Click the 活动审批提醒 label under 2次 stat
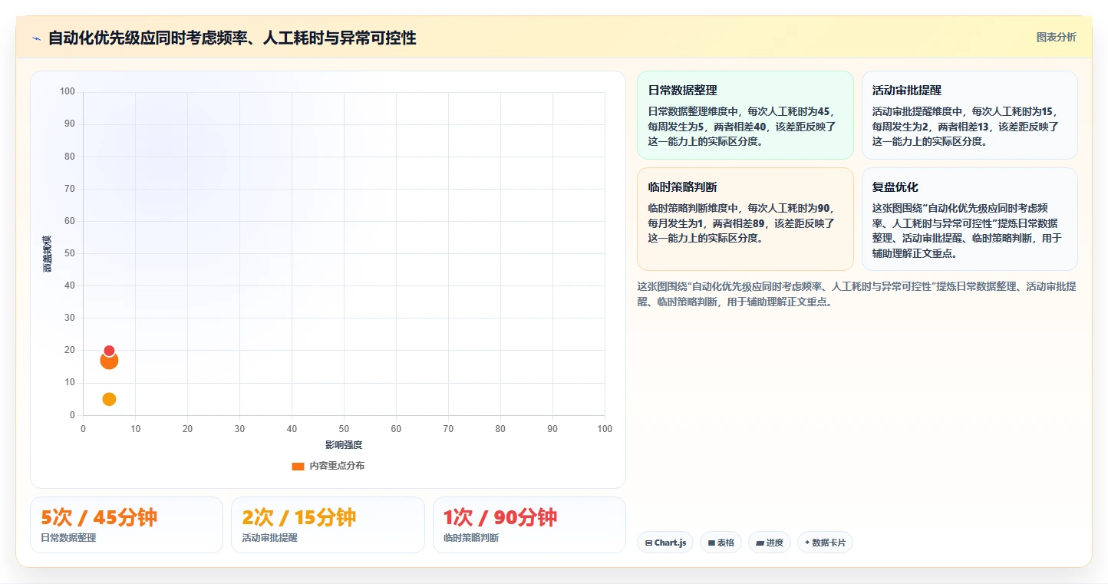The height and width of the screenshot is (584, 1108). (269, 538)
